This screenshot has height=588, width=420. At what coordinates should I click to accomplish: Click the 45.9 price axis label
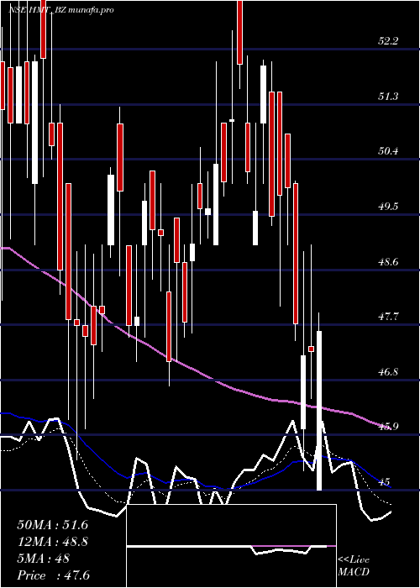tap(388, 427)
